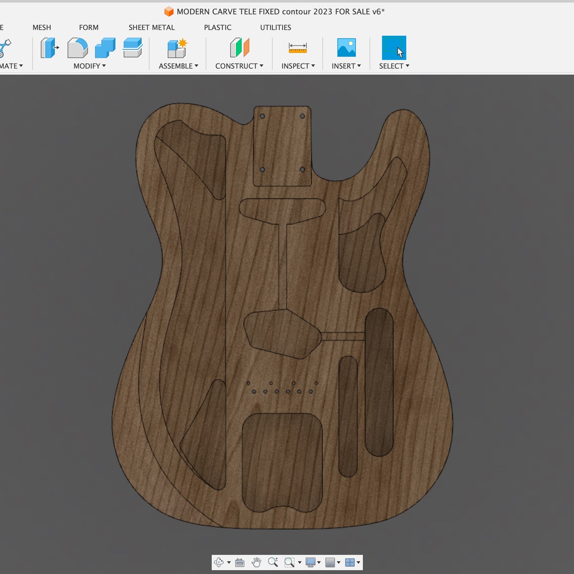Open the Measure tool ruler icon
The image size is (574, 574).
298,48
